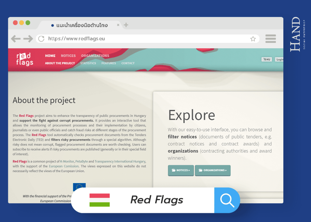The image size is (311, 222).
Task: Click the Login button
Action: pyautogui.click(x=279, y=59)
